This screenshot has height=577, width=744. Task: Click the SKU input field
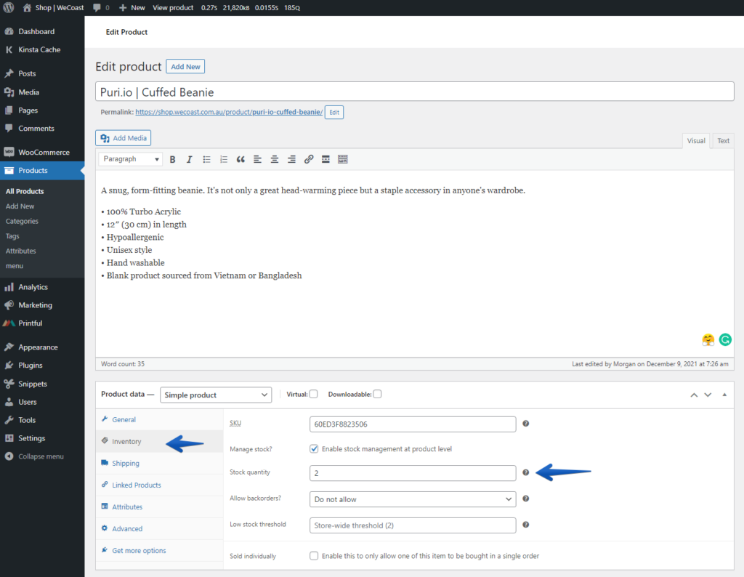click(413, 424)
